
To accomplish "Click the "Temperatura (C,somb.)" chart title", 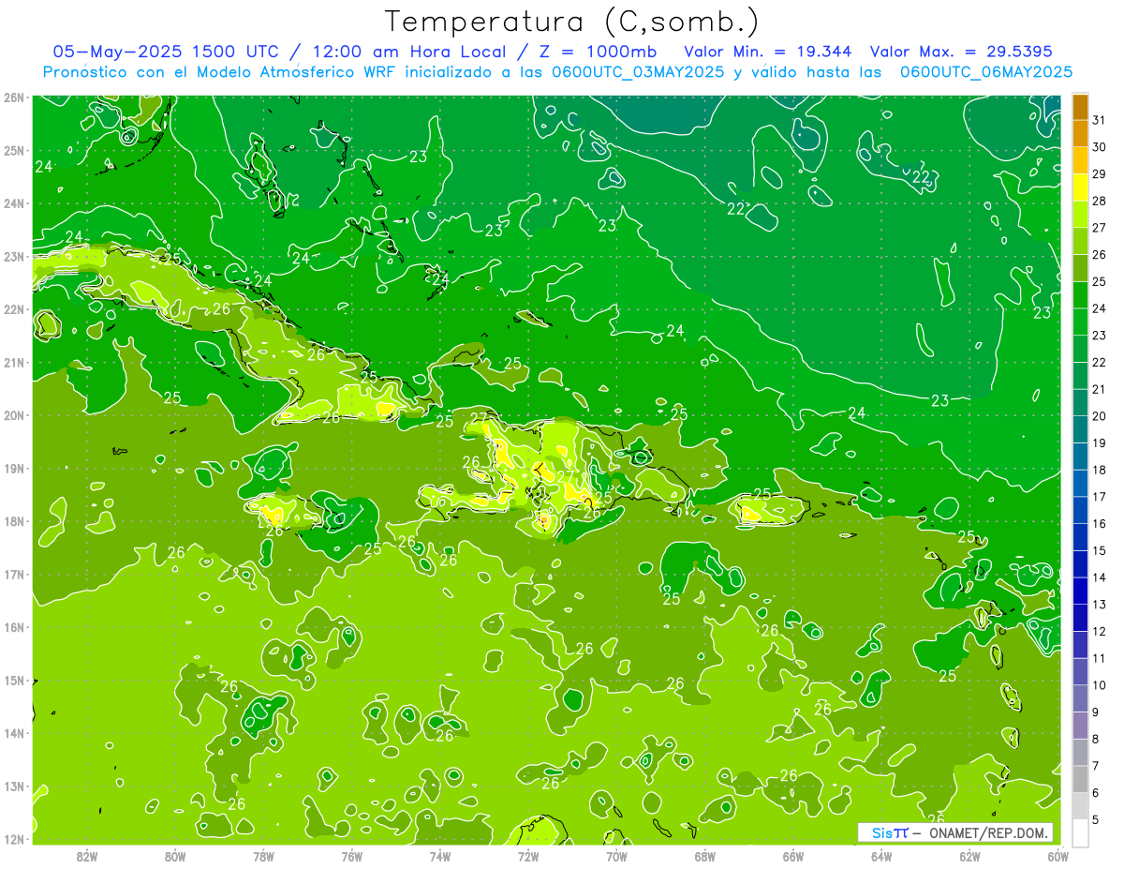I will (571, 22).
